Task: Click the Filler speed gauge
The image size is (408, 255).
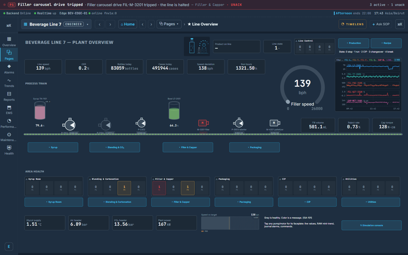Action: pyautogui.click(x=302, y=88)
